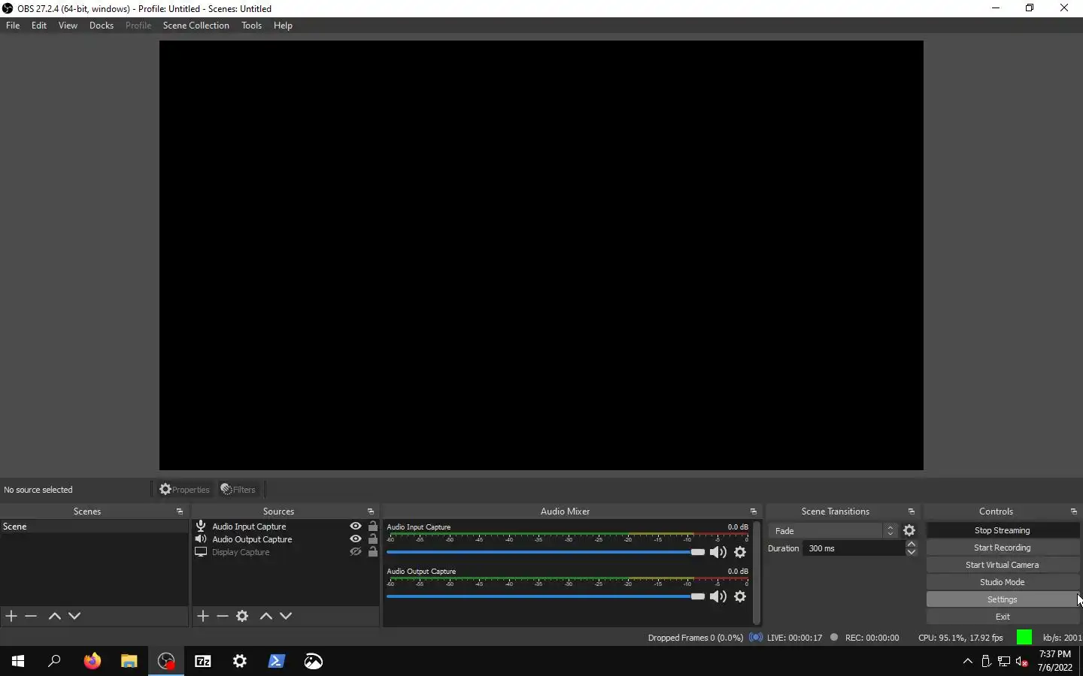The image size is (1083, 676).
Task: Select Audio Output Capture source row
Action: point(286,539)
